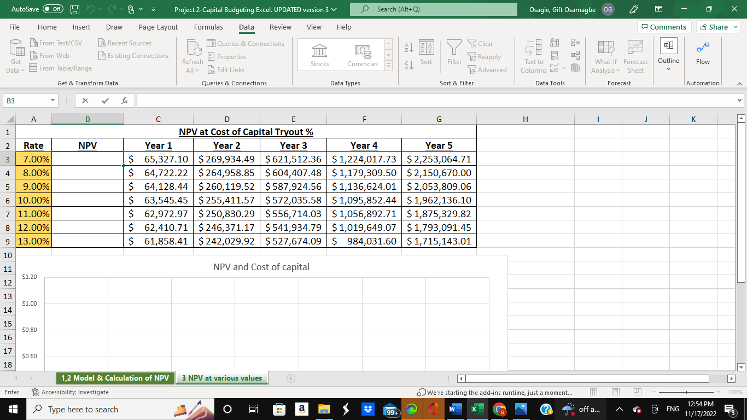Apply the Currencies data type
This screenshot has height=420, width=747.
(362, 55)
